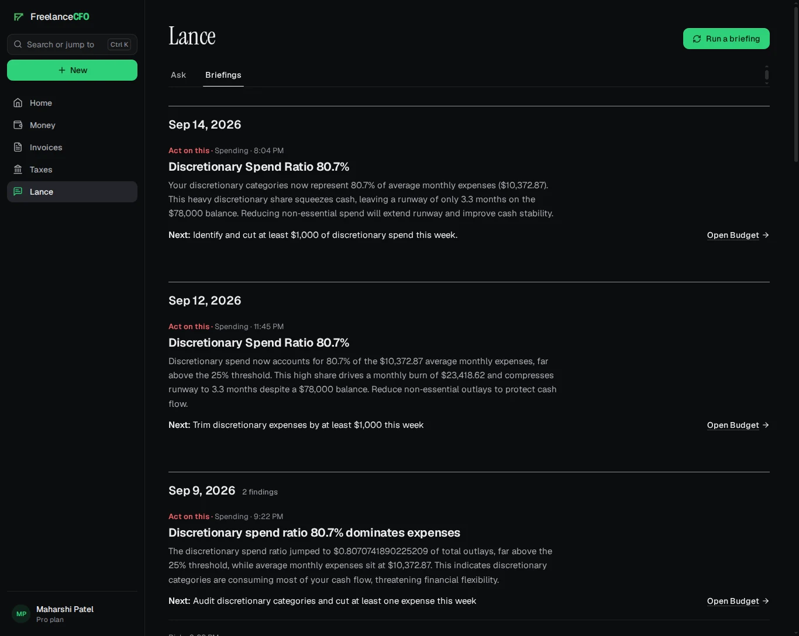Click the Sep 9, 2026 date heading
Viewport: 799px width, 636px height.
coord(202,490)
